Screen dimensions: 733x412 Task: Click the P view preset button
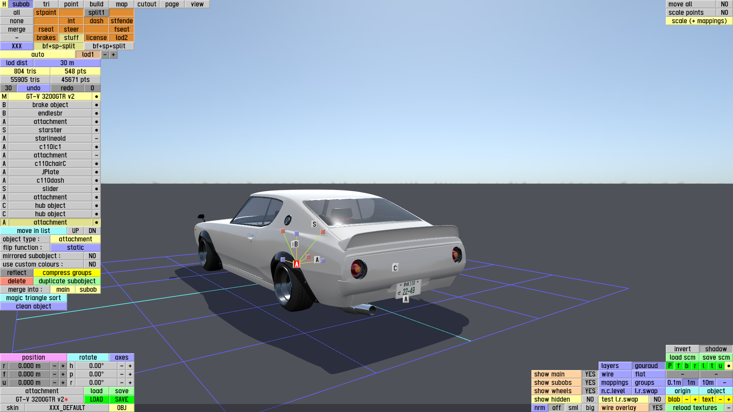670,366
